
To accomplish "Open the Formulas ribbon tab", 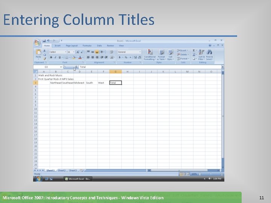I will coord(87,45).
